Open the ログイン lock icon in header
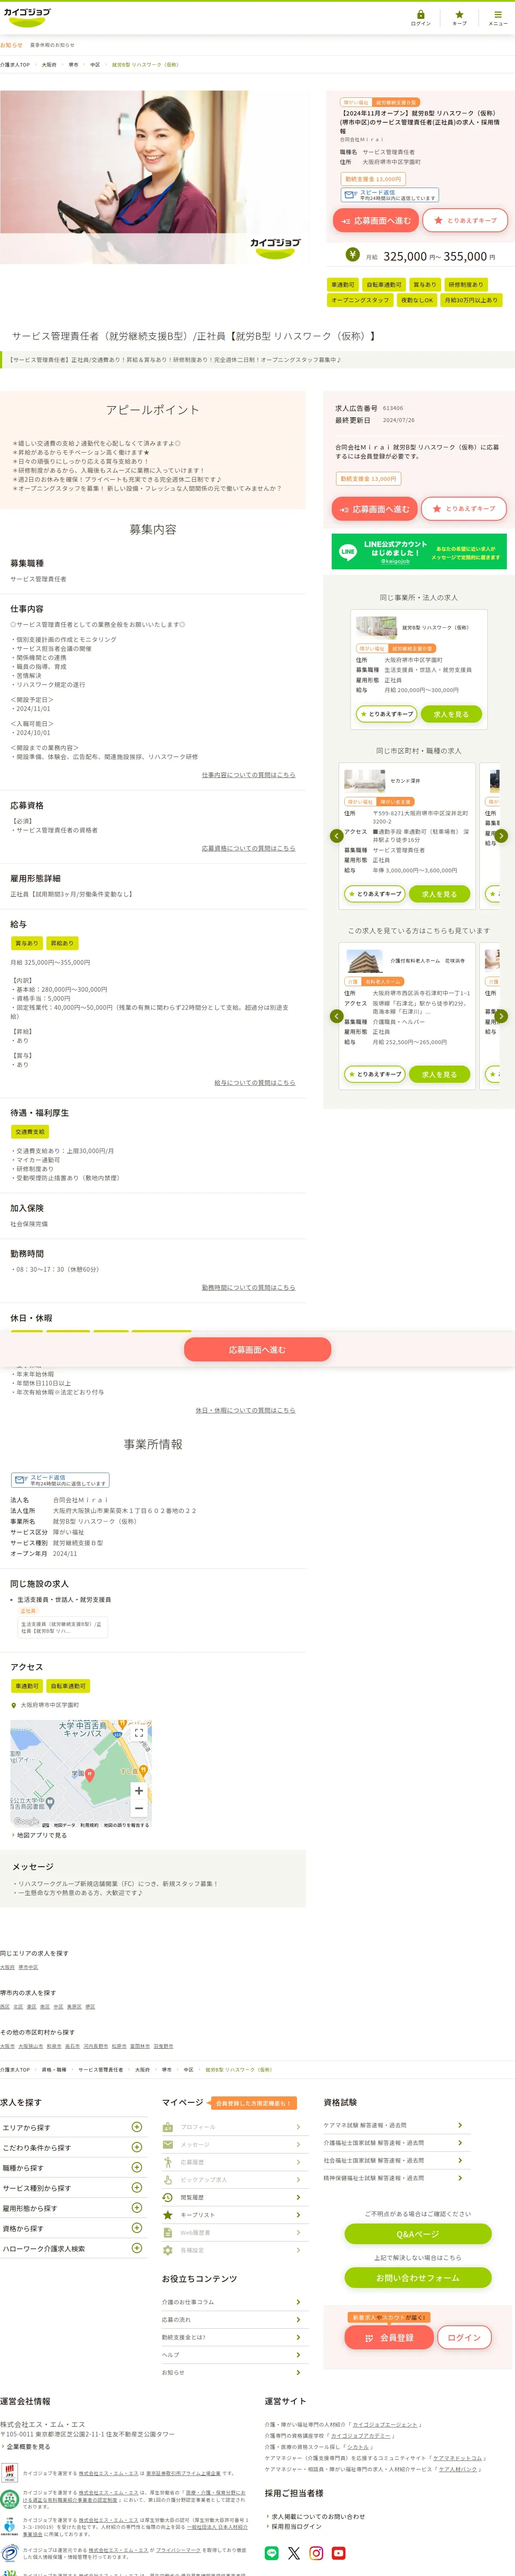Image resolution: width=515 pixels, height=2576 pixels. [420, 17]
